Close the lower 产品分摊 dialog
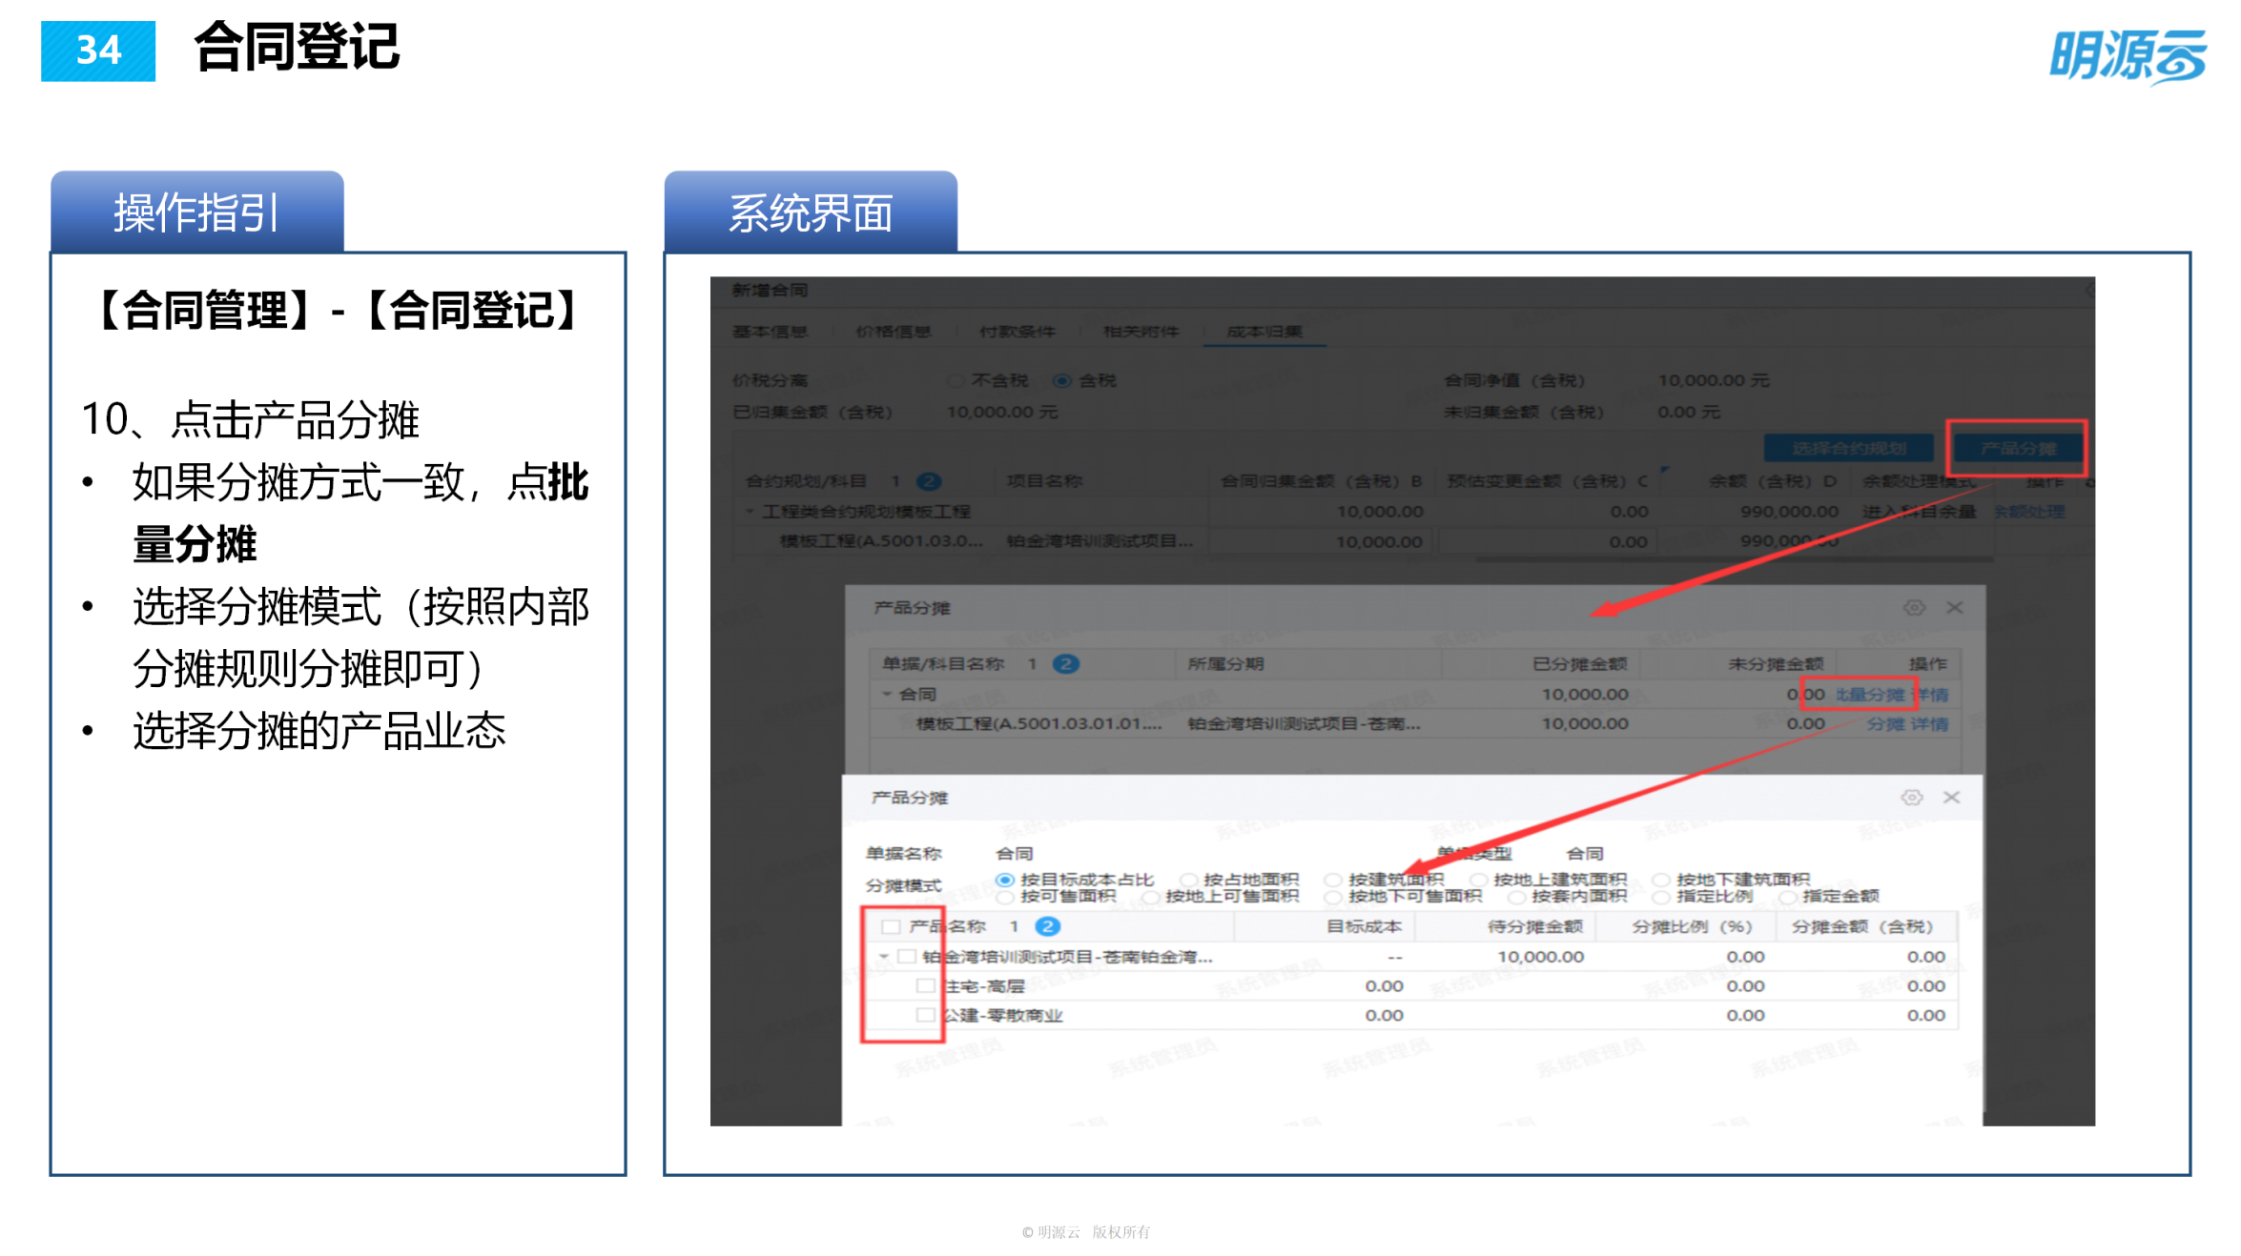The image size is (2241, 1256). pyautogui.click(x=1952, y=797)
